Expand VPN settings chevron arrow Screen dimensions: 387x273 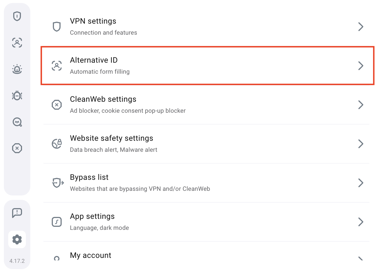tap(361, 27)
